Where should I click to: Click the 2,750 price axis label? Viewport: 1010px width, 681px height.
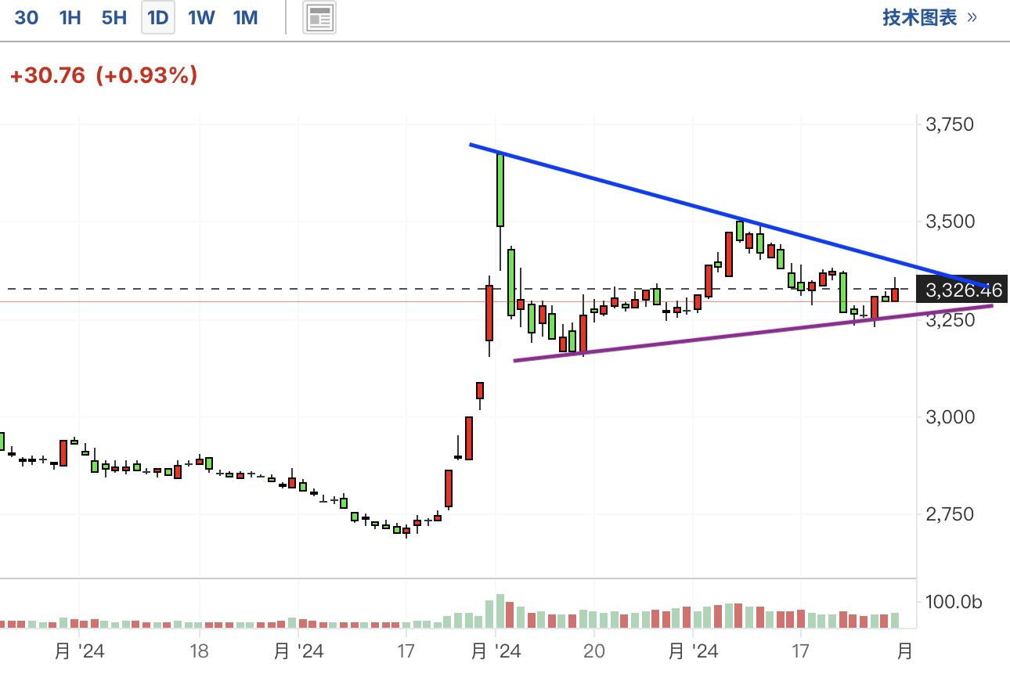tap(950, 513)
